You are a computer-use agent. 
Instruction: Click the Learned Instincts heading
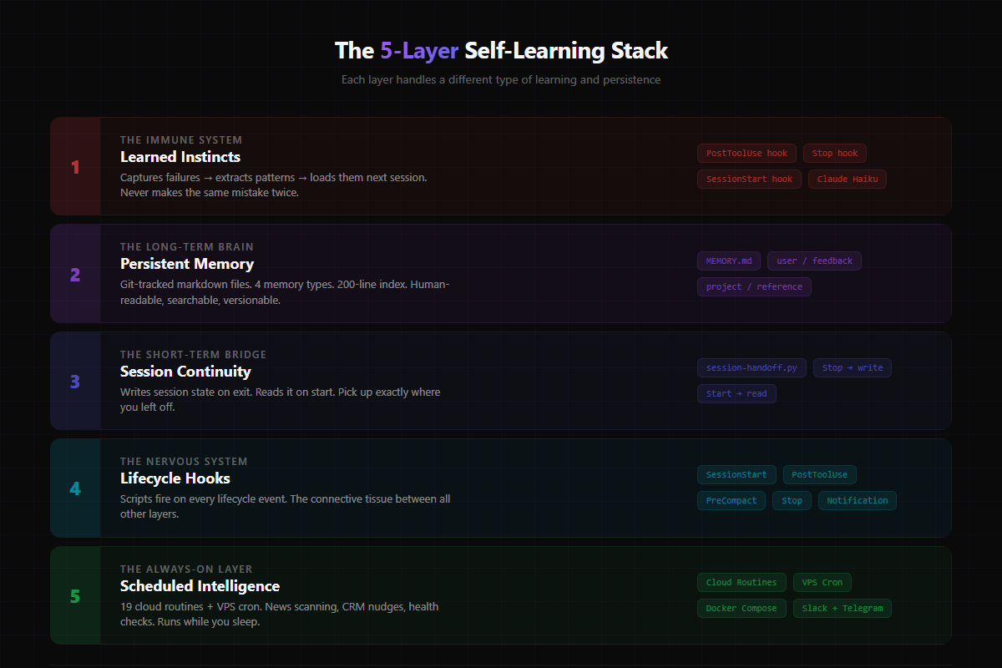[180, 157]
